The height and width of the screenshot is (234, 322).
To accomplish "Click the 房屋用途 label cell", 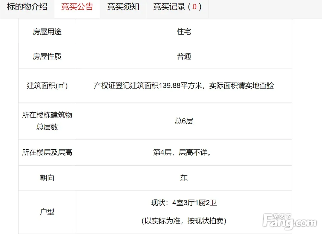I will 47,32.
